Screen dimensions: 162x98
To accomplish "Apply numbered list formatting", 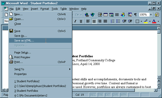I will 113,21.
